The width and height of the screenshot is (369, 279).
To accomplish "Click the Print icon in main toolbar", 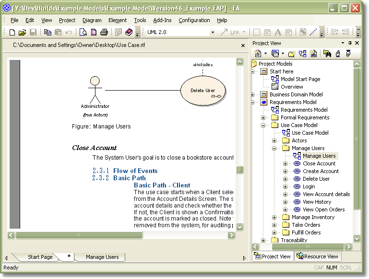I will coord(104,33).
